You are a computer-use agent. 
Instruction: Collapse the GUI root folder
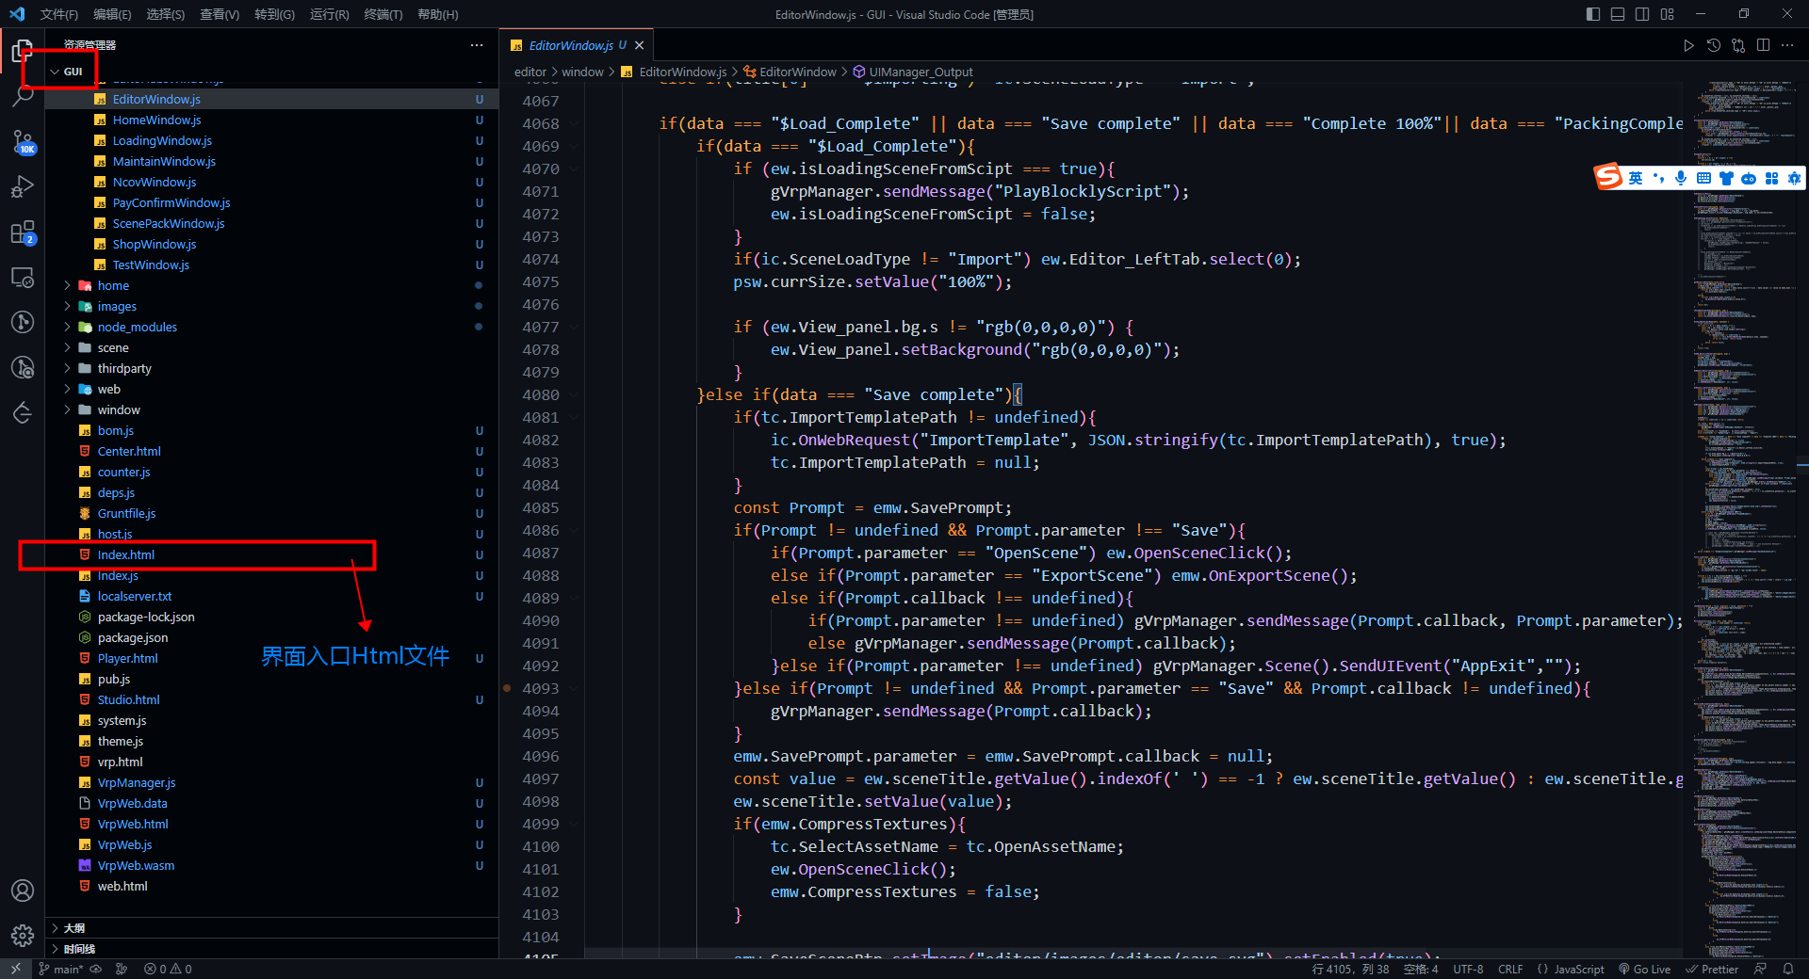55,72
